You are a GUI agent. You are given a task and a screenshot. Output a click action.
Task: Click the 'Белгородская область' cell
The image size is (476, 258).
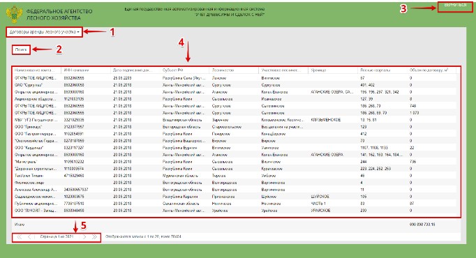(182, 127)
